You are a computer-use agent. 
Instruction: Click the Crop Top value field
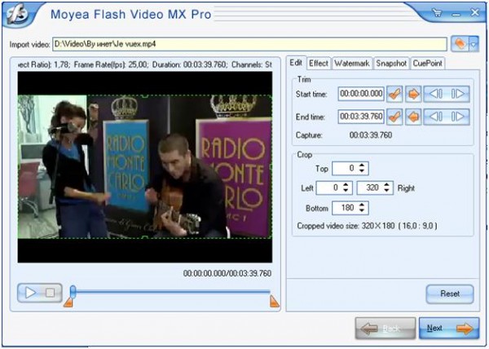[x=345, y=169]
